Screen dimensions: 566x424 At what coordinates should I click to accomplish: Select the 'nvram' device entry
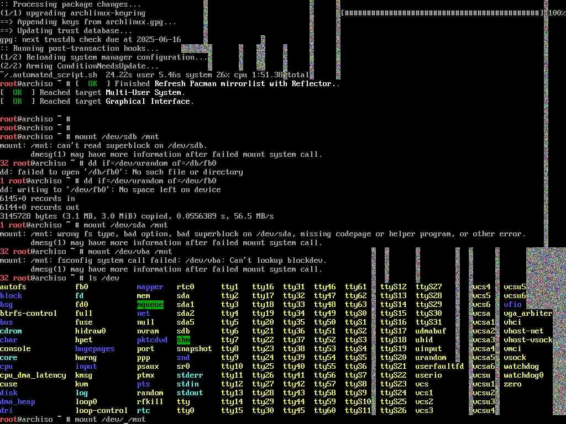[148, 331]
